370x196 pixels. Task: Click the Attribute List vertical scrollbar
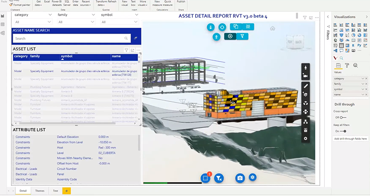pos(139,143)
